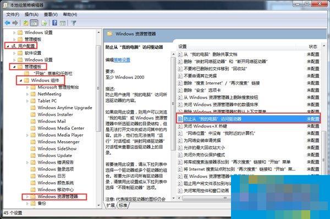Expand the Windows 错误报告 node
The width and height of the screenshot is (330, 219).
(27, 162)
